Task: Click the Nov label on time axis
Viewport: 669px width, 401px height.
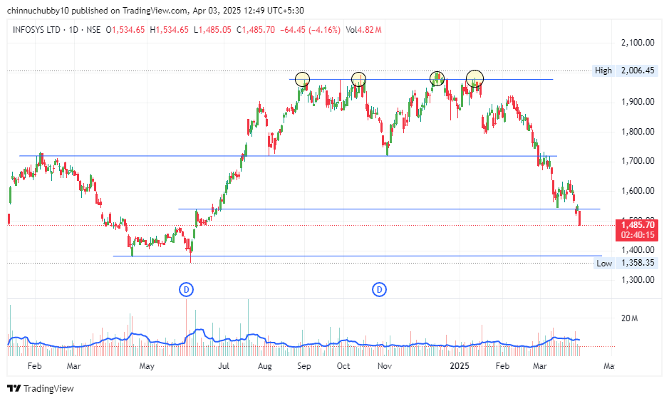Action: click(385, 366)
